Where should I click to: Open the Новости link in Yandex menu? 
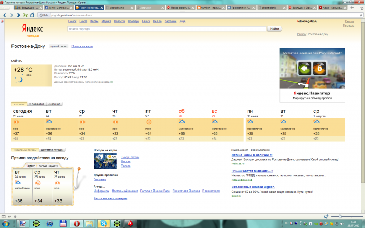coord(119,21)
